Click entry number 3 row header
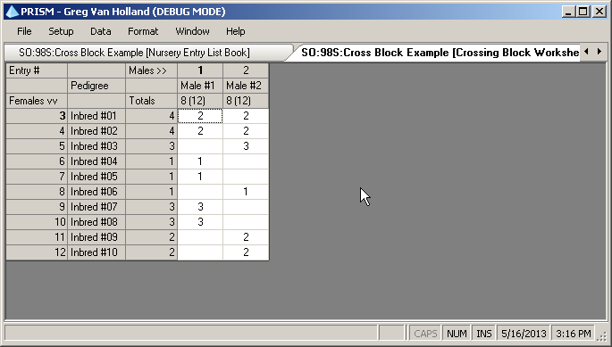Screen dimensions: 612x347 pos(37,116)
